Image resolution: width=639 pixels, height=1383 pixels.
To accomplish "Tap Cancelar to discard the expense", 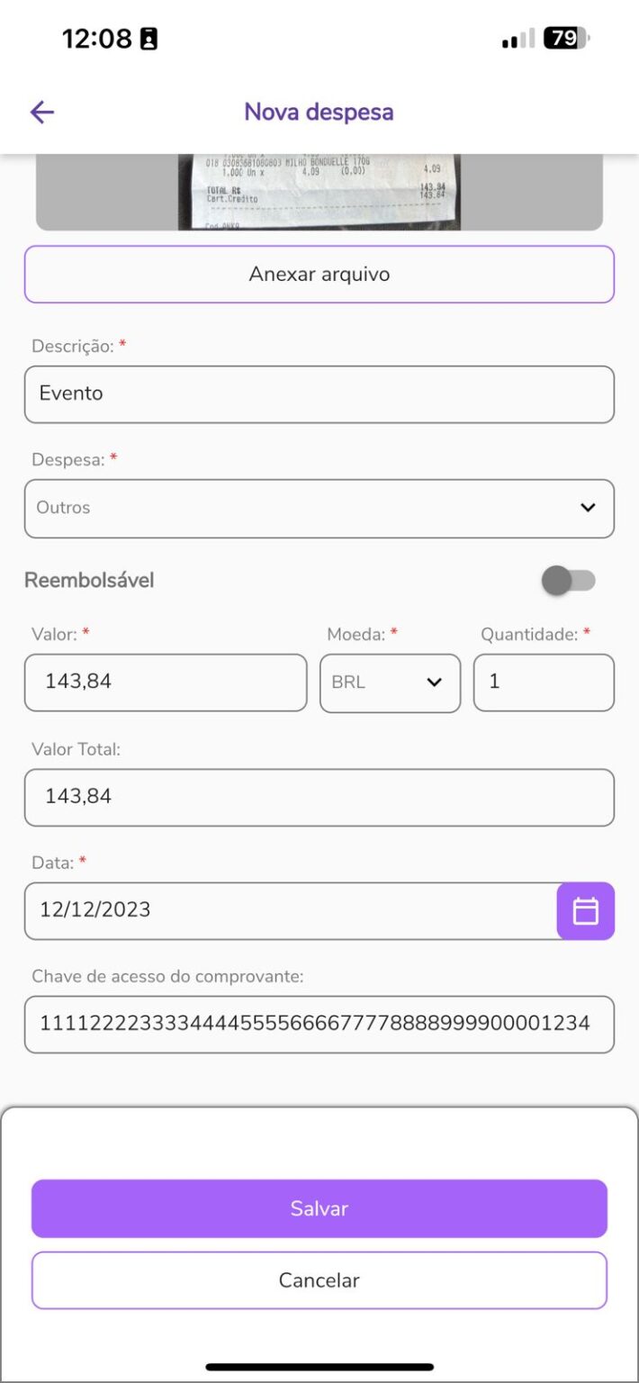I will (319, 1279).
